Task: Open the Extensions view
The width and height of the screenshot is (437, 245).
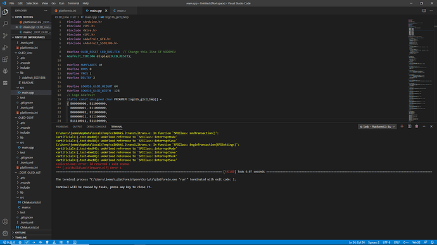Action: tap(5, 59)
